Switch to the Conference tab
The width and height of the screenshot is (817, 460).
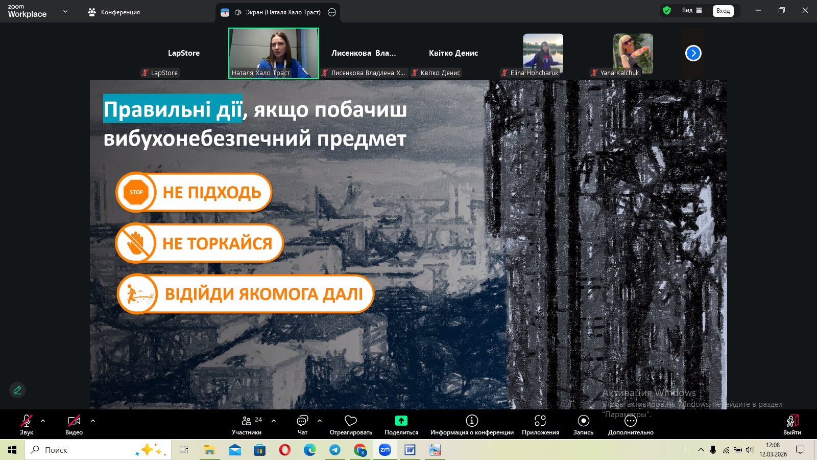pos(114,12)
